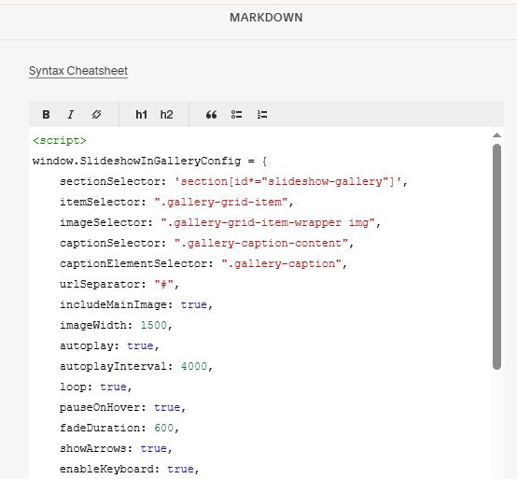This screenshot has width=517, height=479.
Task: Insert a link using the chain icon
Action: 96,115
